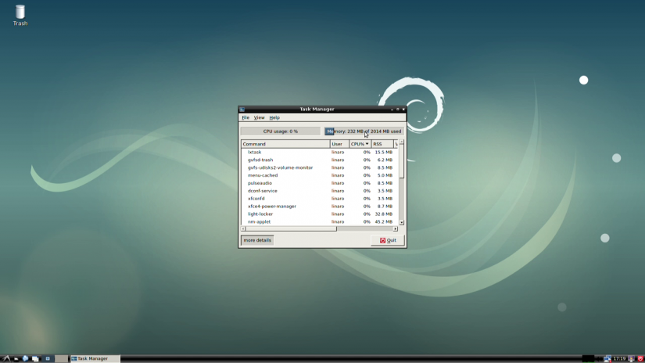Click the memory usage progress bar
Image resolution: width=645 pixels, height=363 pixels.
tap(364, 131)
